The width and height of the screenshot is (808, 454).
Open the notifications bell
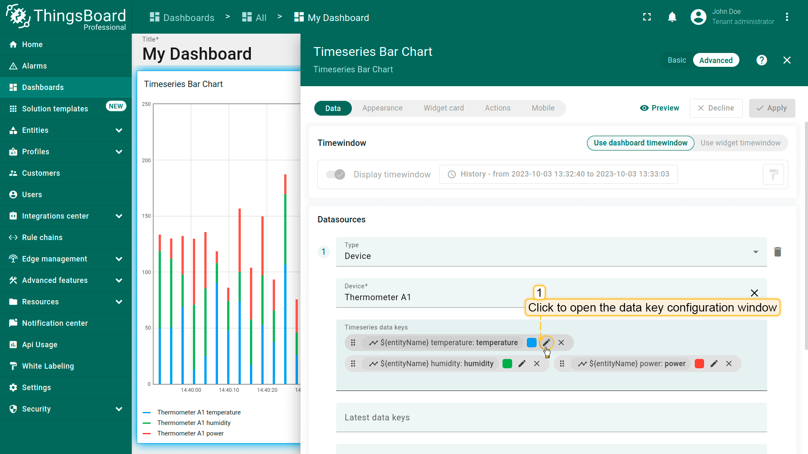click(672, 17)
